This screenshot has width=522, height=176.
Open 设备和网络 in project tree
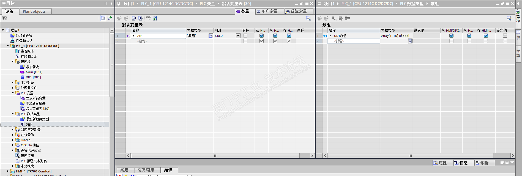click(x=24, y=41)
